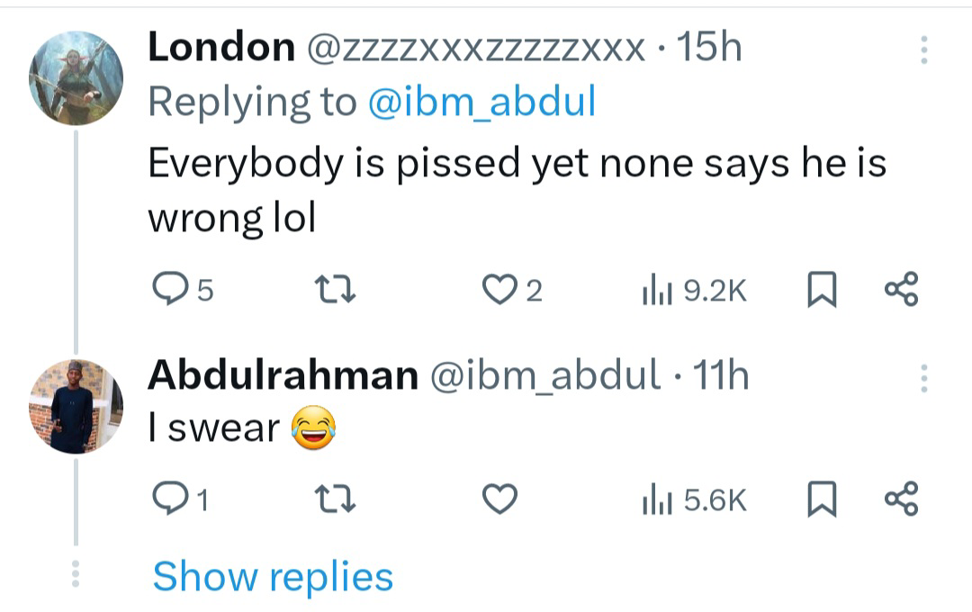The height and width of the screenshot is (612, 972).
Task: Bookmark London's tweet
Action: 818,291
